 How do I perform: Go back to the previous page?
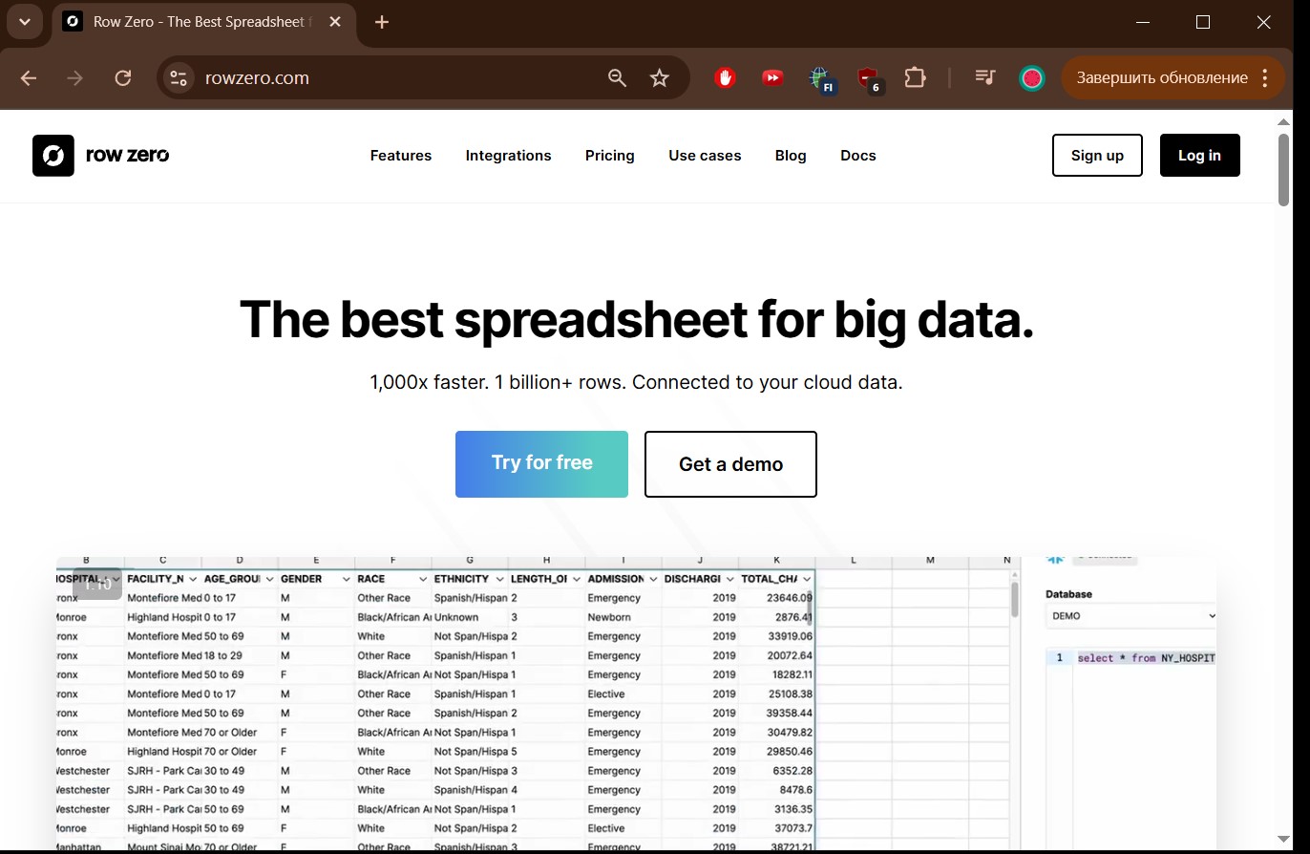tap(29, 78)
